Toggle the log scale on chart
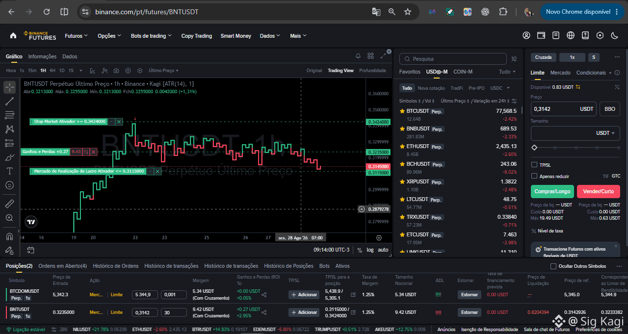Viewport: 628px width, 334px height. 370,250
